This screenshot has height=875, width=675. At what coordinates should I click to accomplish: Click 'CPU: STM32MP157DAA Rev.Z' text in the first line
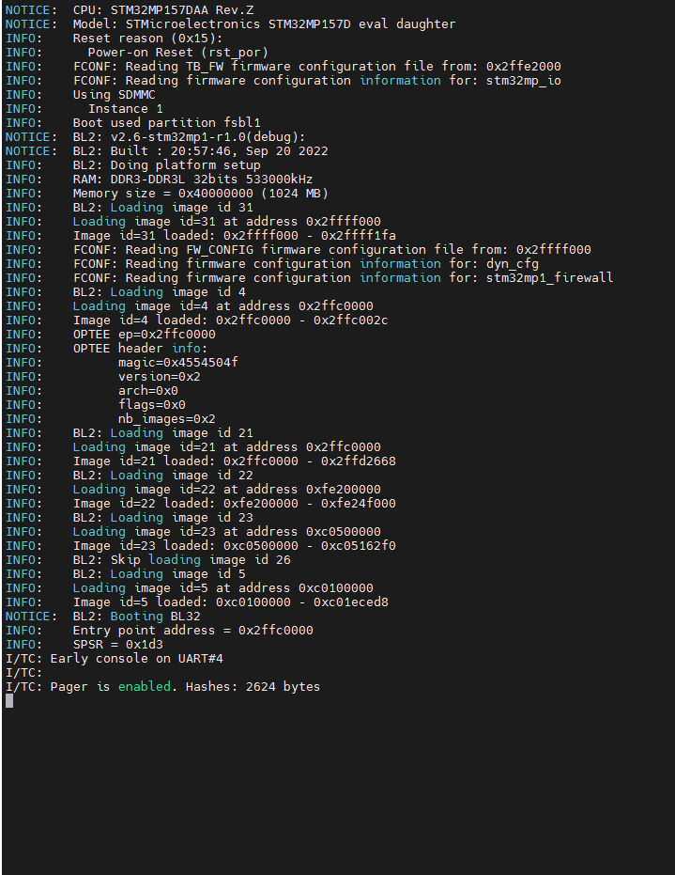[x=149, y=10]
